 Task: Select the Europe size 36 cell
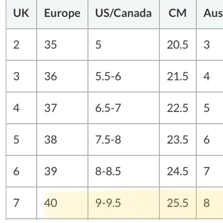pyautogui.click(x=62, y=77)
